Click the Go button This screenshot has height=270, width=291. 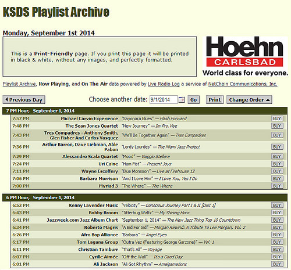tap(193, 100)
